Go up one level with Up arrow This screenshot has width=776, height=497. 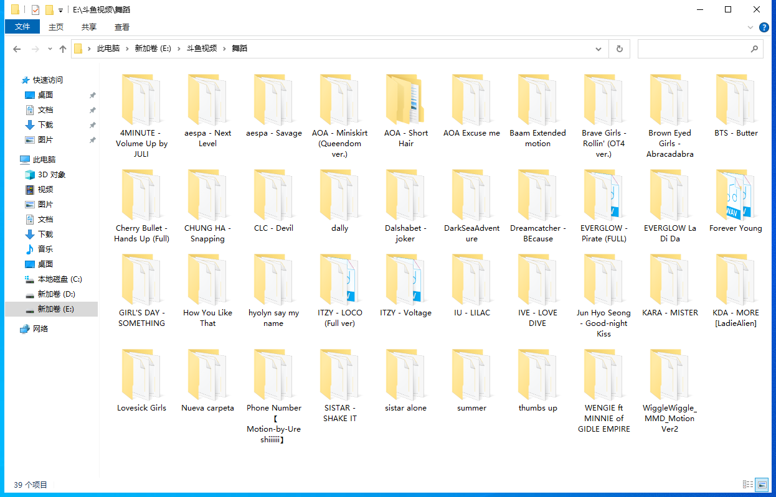[63, 49]
